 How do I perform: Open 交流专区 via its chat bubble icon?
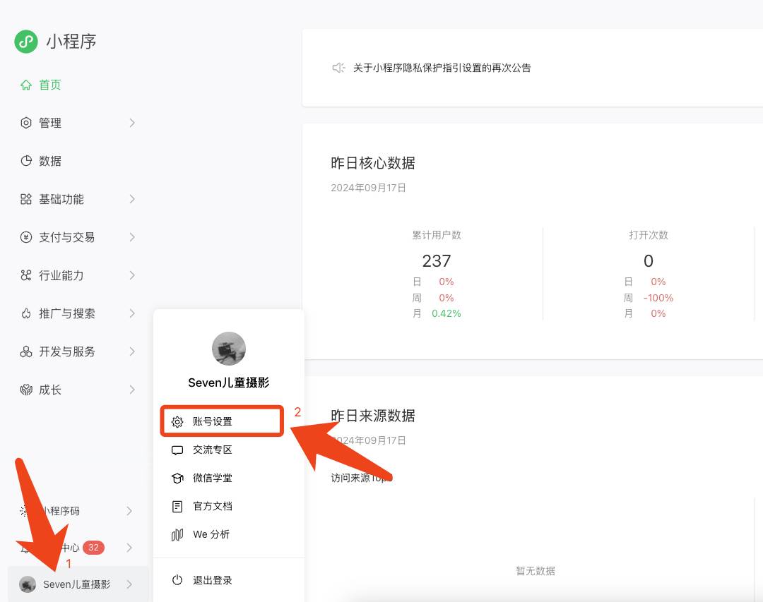[x=177, y=450]
